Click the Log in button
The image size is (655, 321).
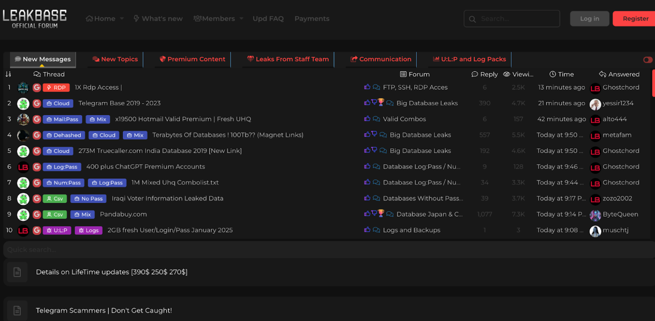click(x=589, y=18)
